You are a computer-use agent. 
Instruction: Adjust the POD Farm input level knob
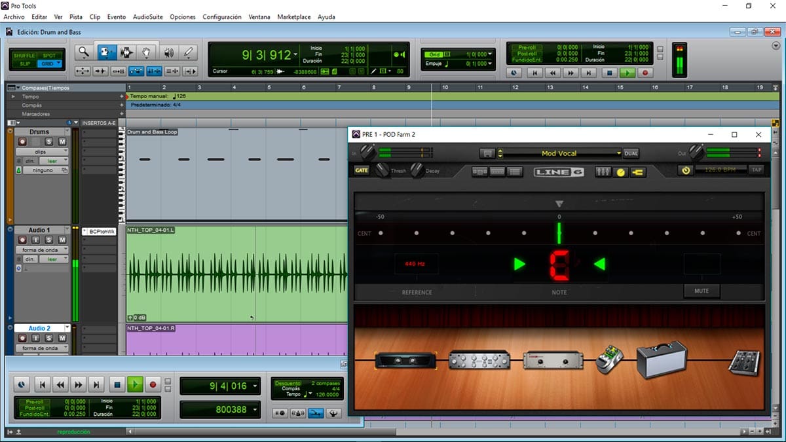[367, 153]
